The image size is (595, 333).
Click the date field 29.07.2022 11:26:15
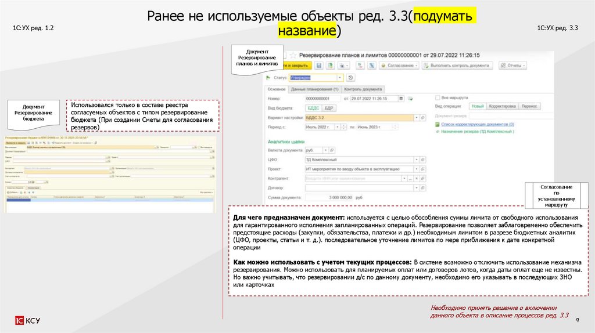374,99
